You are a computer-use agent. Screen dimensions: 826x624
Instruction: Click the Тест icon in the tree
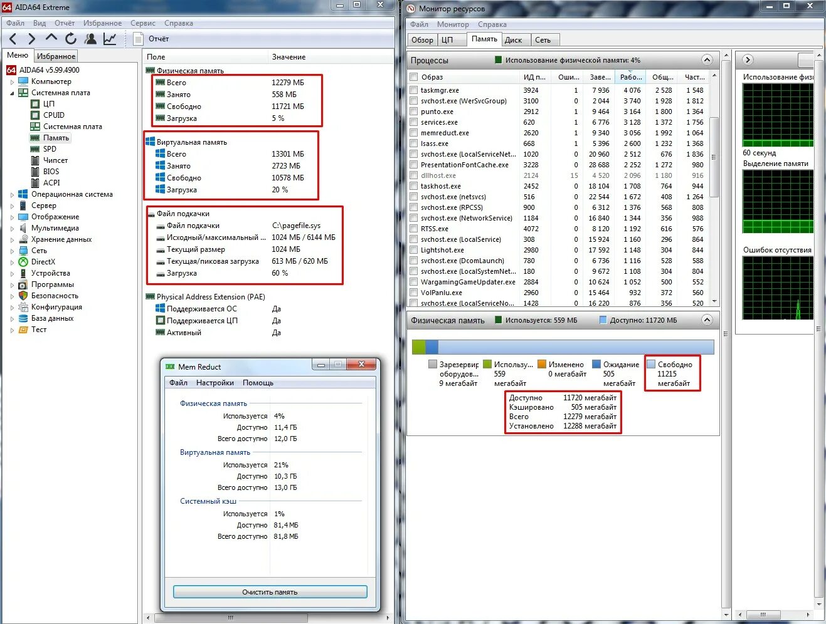(23, 330)
